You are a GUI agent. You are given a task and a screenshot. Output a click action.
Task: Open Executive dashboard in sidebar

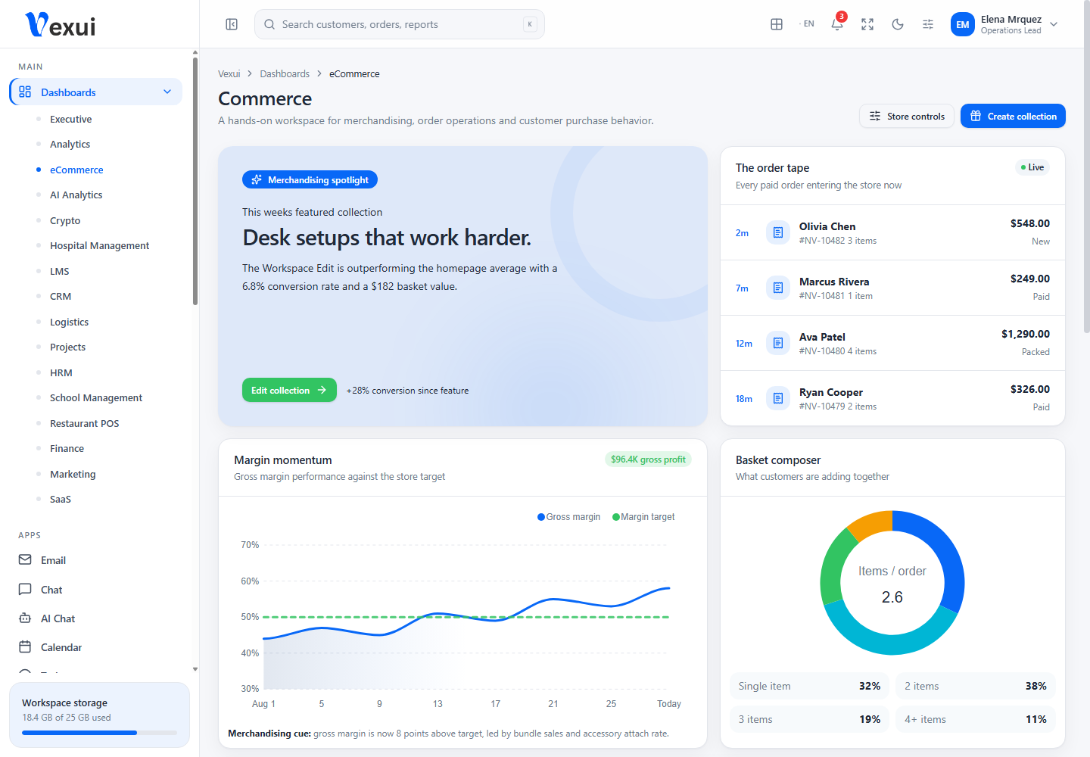coord(70,119)
